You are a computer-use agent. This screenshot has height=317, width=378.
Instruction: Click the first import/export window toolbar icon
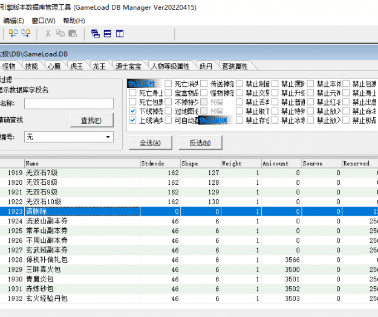13,34
